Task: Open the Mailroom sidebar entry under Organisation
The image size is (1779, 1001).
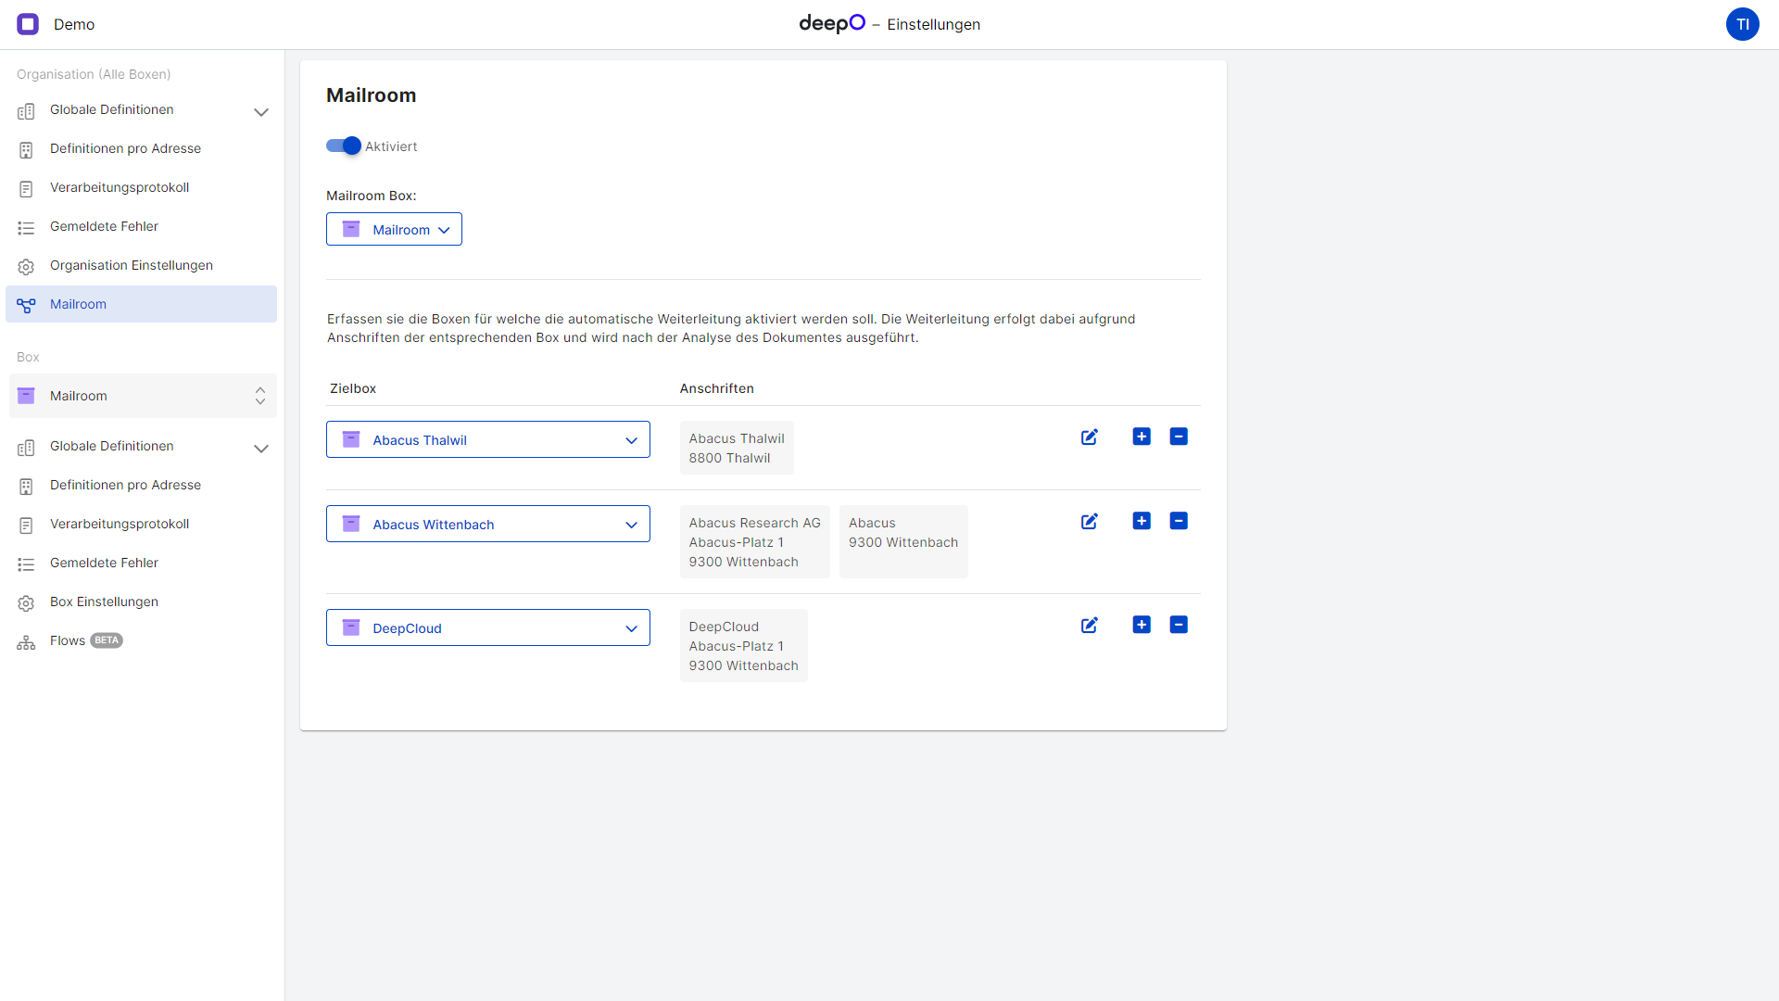Action: 77,303
